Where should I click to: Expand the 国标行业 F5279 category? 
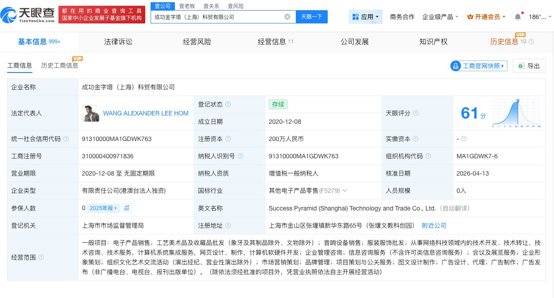coord(345,191)
